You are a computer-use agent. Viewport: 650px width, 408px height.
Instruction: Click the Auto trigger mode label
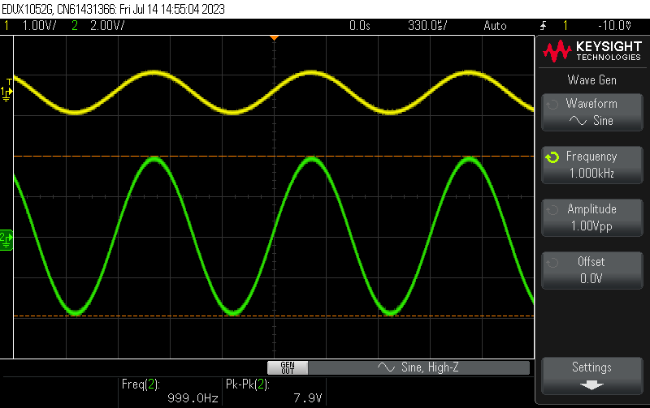(x=495, y=26)
